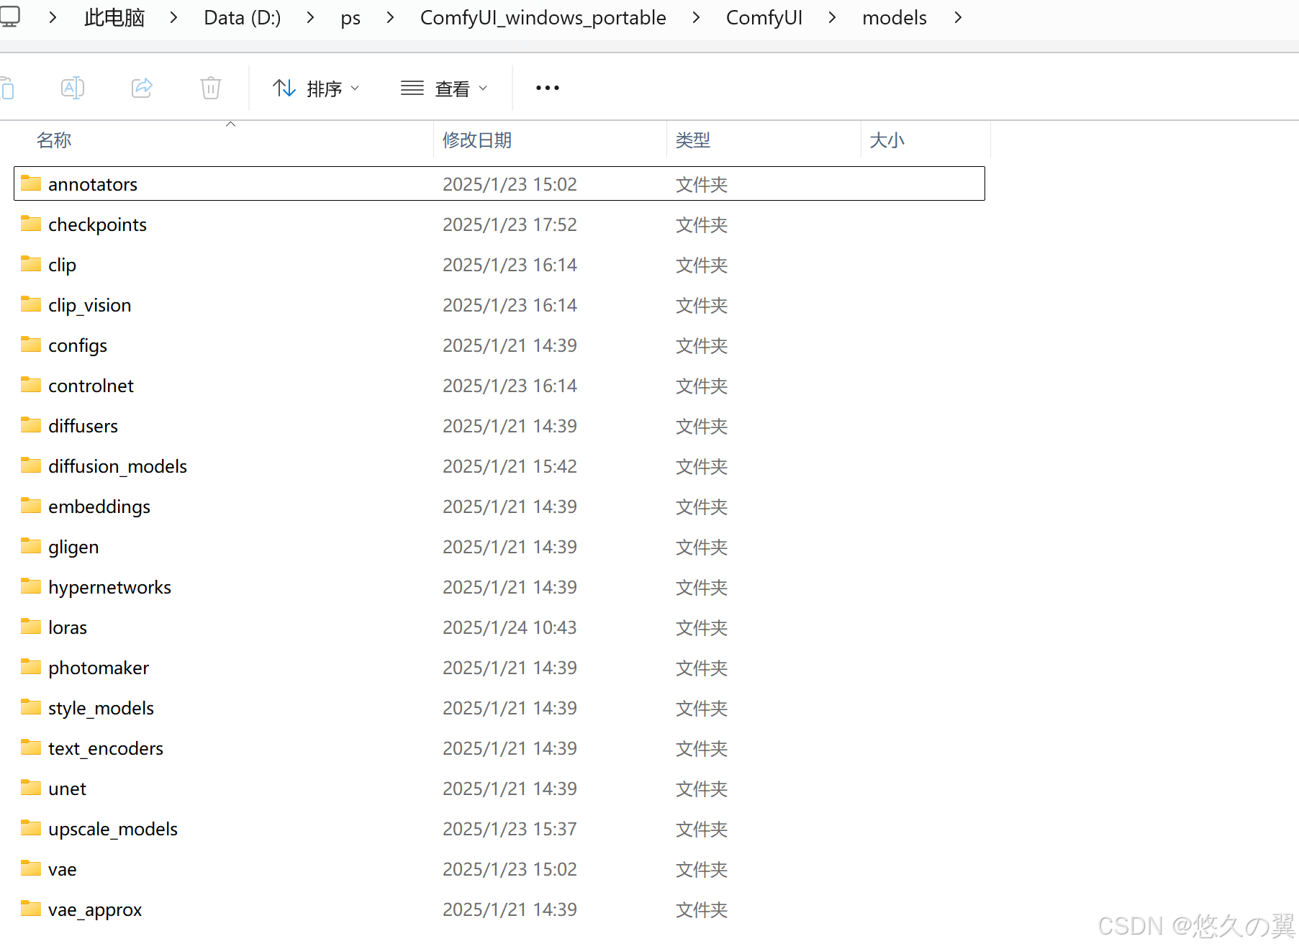1299x949 pixels.
Task: Sort by 修改日期 column header
Action: pyautogui.click(x=476, y=140)
